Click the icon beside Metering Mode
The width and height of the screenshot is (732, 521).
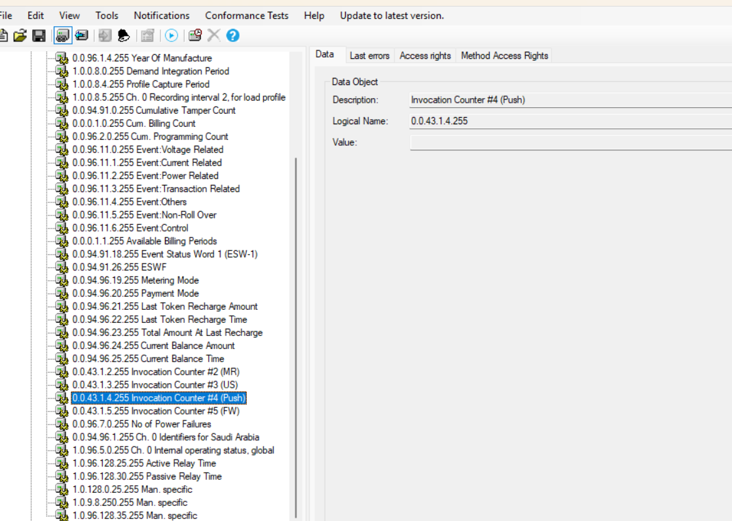62,280
